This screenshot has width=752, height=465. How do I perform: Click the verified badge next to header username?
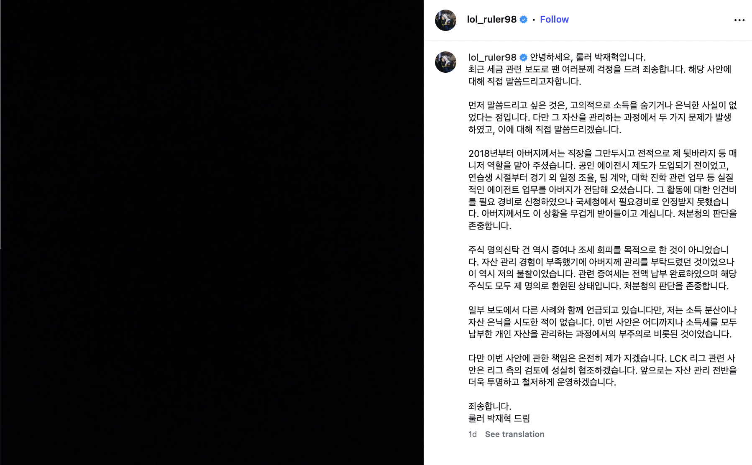[524, 20]
